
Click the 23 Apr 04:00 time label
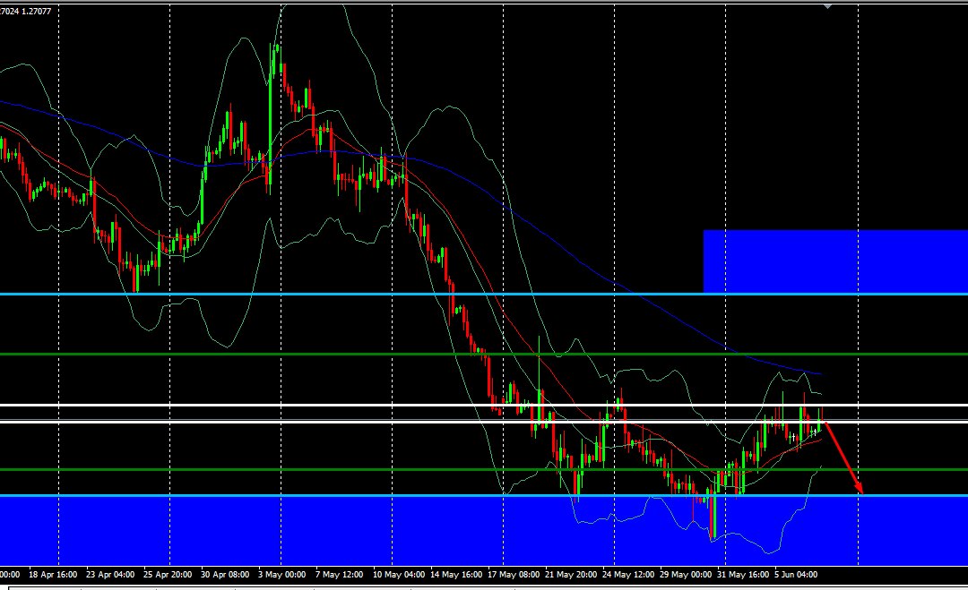click(x=109, y=574)
